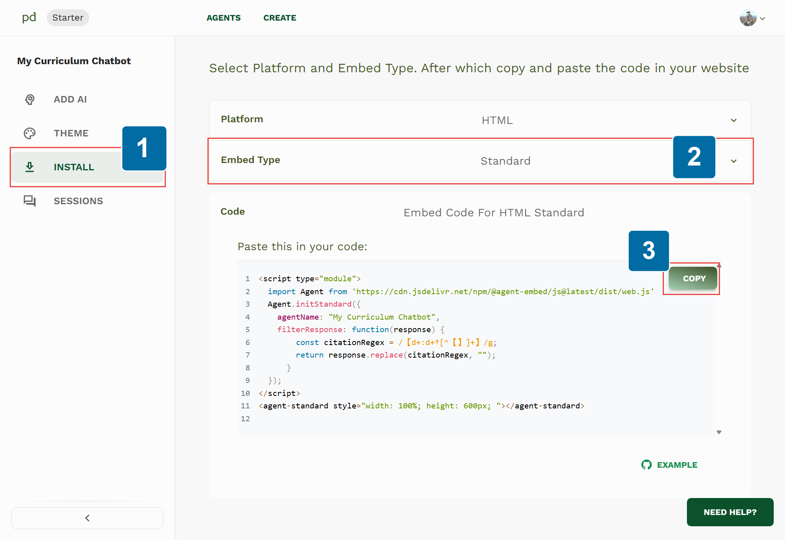Click the ADD AI brain icon
The image size is (785, 540).
pyautogui.click(x=30, y=99)
